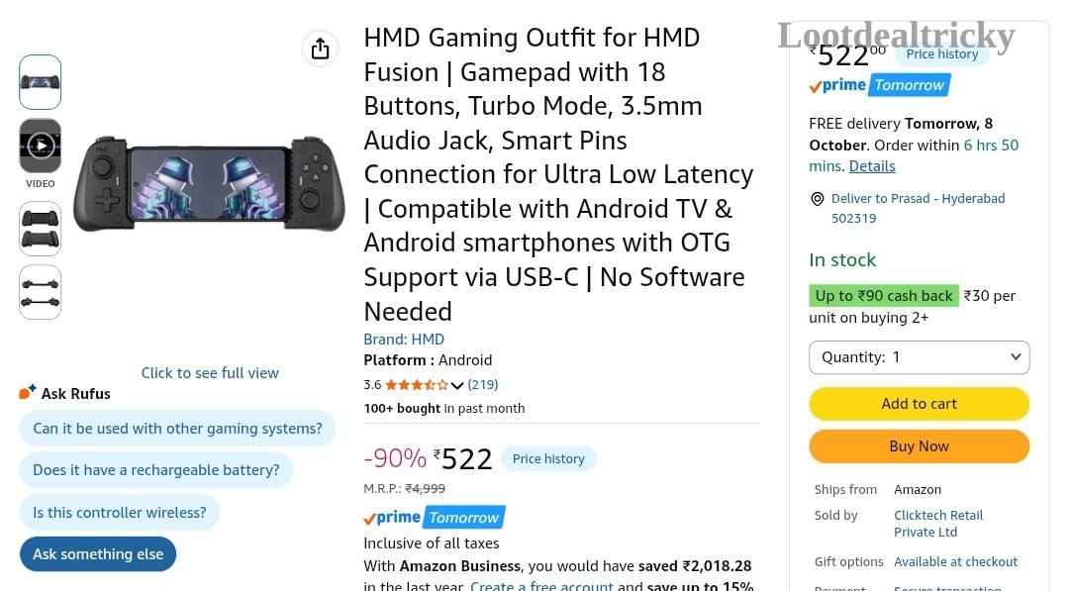Click the Ask Rufus sparkle icon
This screenshot has height=591, width=1069.
coord(28,392)
